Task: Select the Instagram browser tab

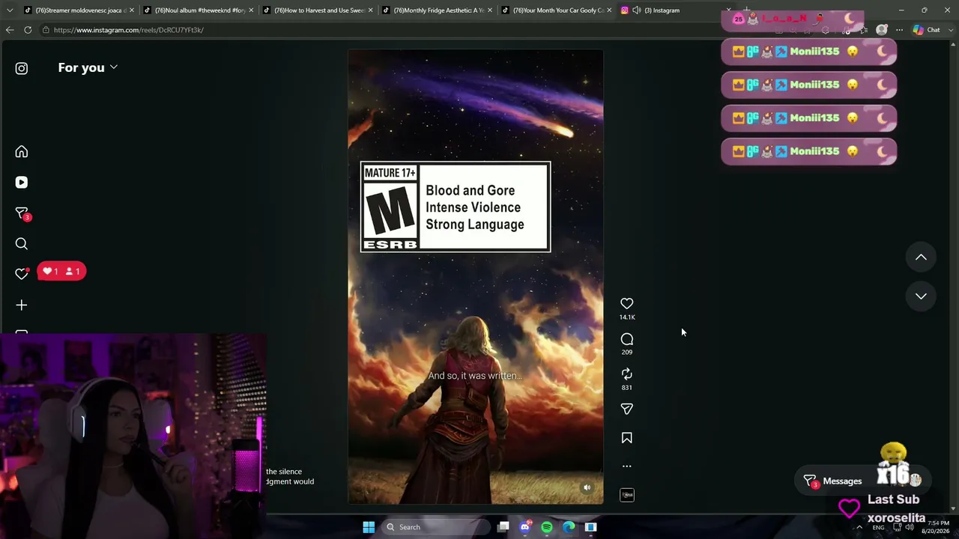Action: [677, 10]
